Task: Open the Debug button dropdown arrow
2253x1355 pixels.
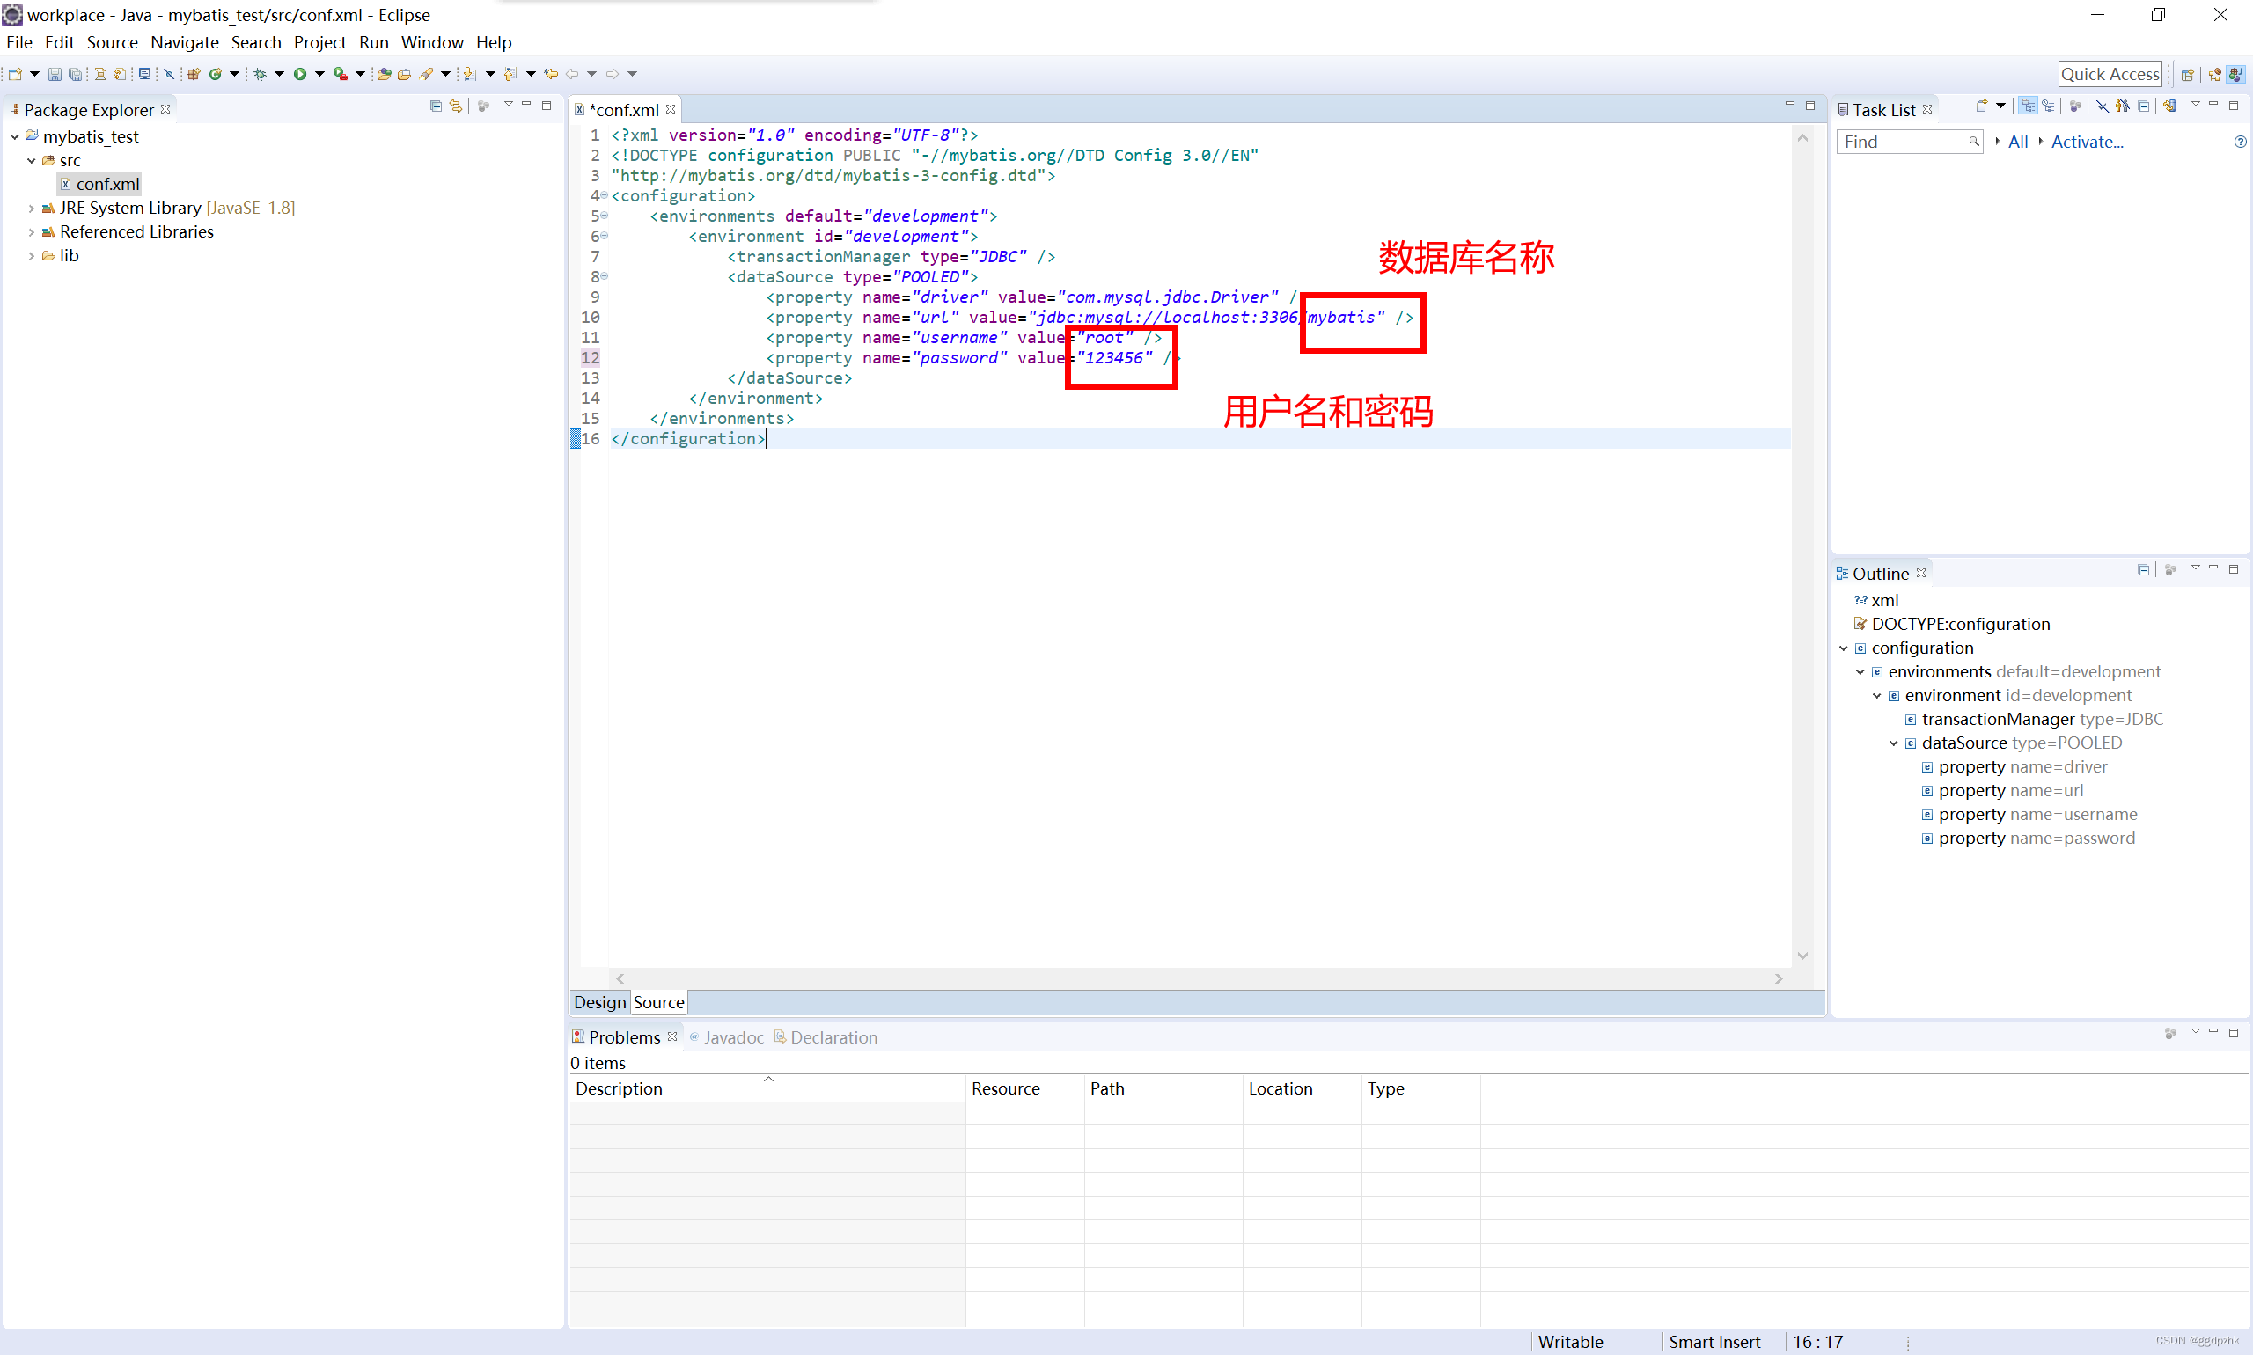Action: click(x=280, y=74)
